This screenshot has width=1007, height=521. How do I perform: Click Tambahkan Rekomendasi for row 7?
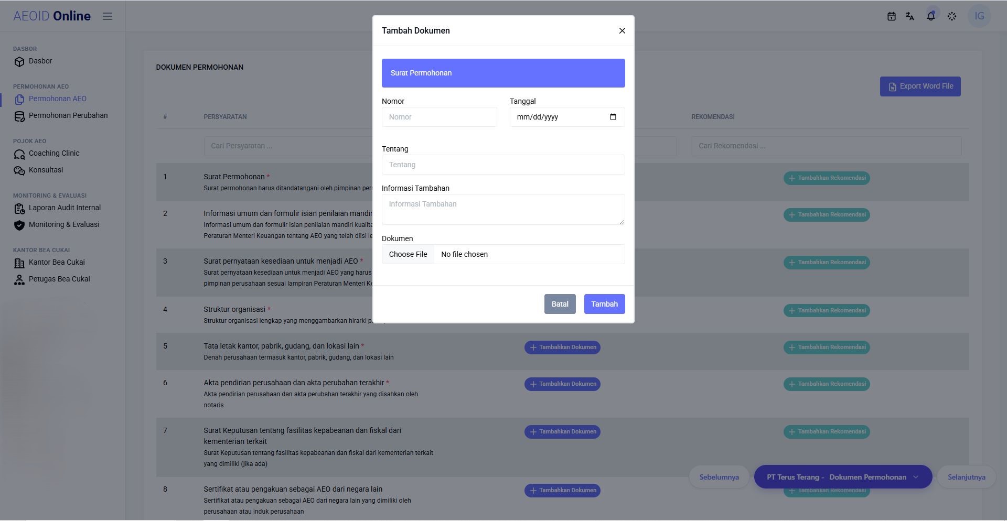coord(827,432)
